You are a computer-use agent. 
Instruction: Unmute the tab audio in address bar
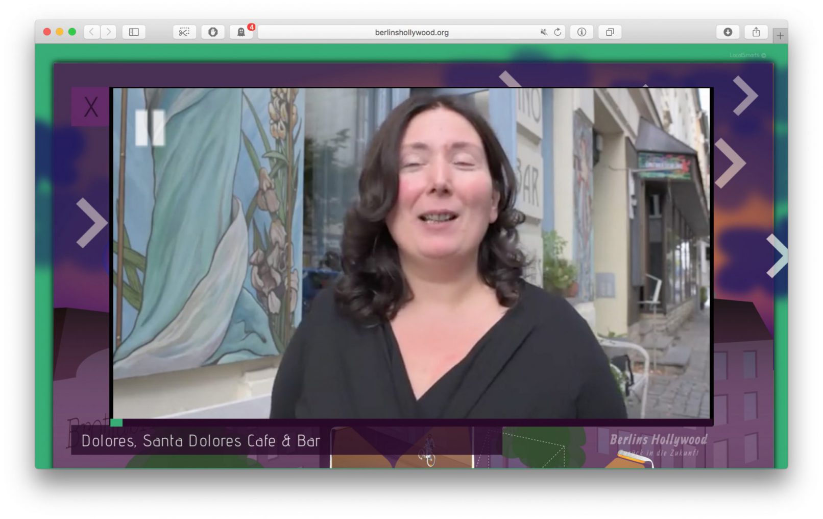544,32
